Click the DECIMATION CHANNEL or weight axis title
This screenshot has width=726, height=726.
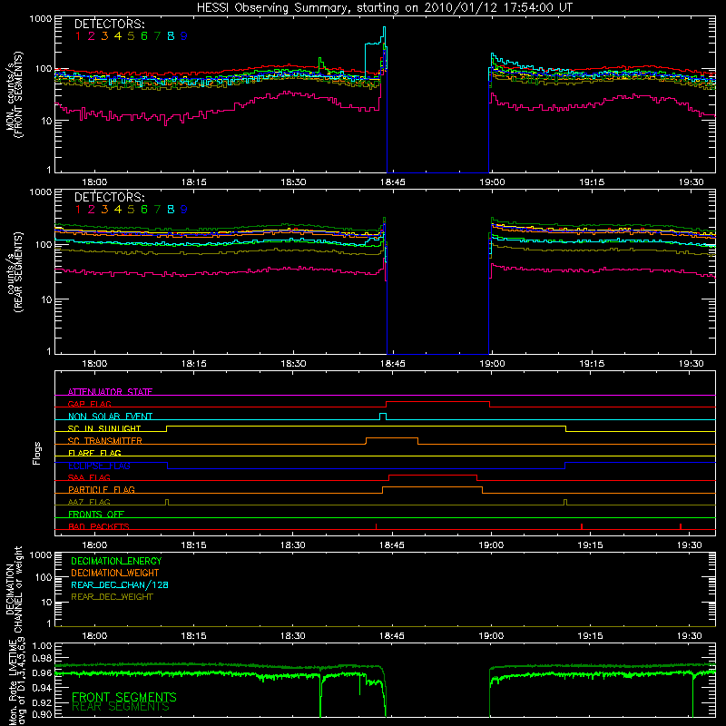14,589
